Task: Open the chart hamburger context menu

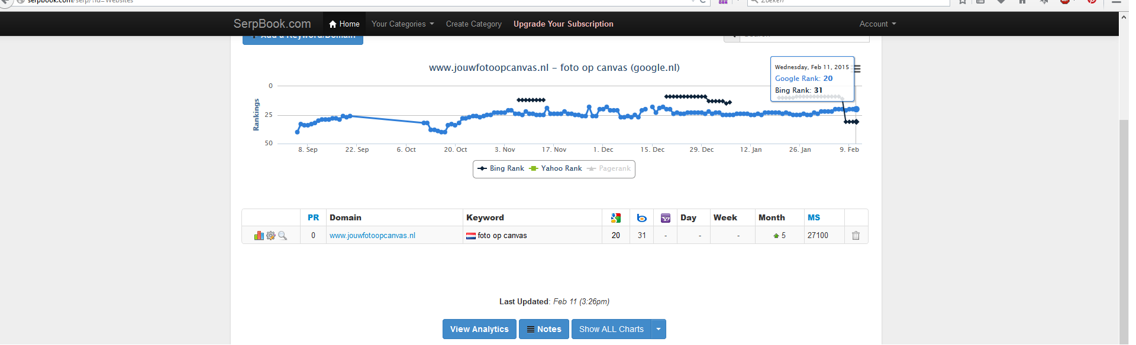Action: (857, 69)
